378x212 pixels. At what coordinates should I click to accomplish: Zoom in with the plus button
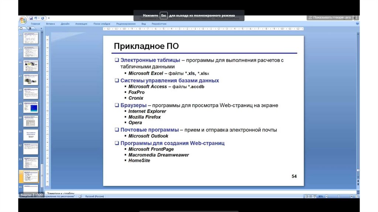pos(351,196)
